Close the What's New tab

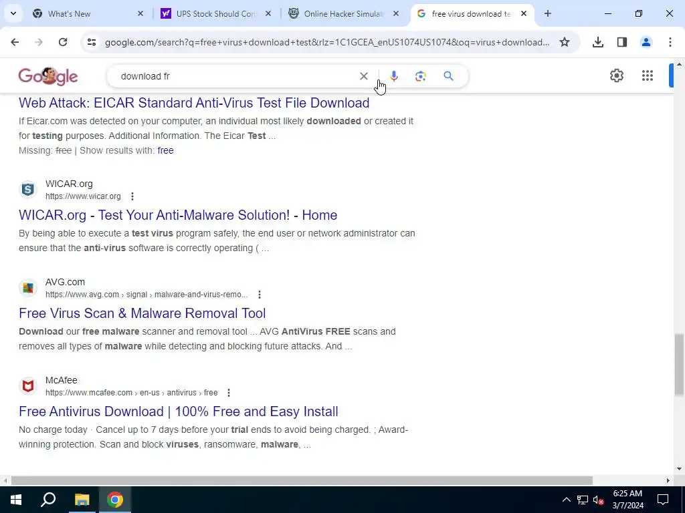[x=140, y=13]
